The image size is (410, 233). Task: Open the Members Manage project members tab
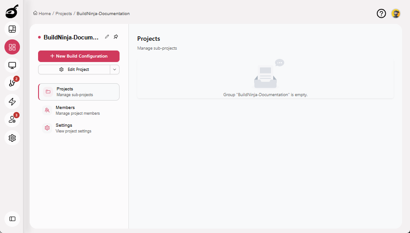point(79,110)
